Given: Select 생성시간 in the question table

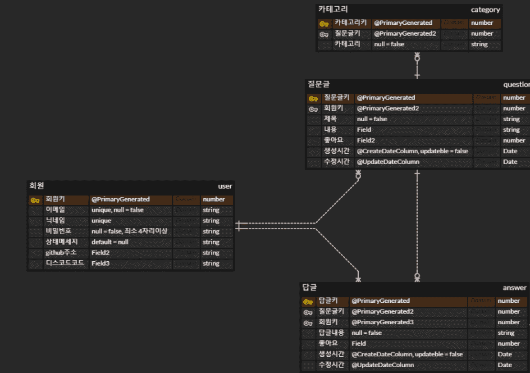Looking at the screenshot, I should coord(337,151).
